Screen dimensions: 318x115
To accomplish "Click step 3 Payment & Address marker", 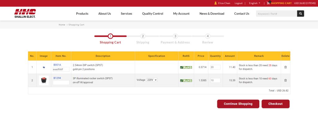I will (175, 36).
